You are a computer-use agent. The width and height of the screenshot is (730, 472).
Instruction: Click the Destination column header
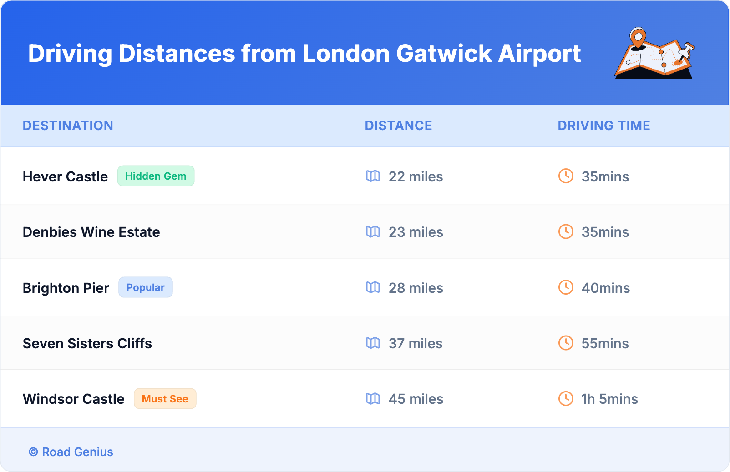(68, 126)
